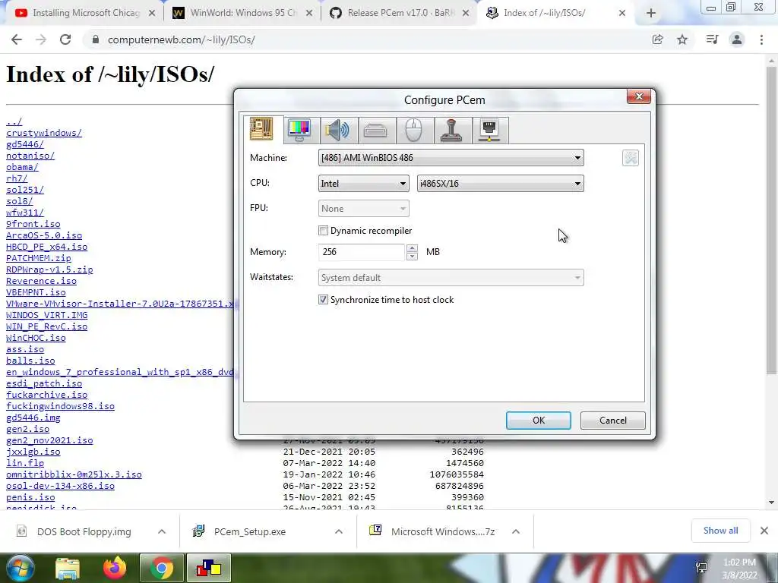Switch to the Release PCem v17.0 GitHub tab
Image resolution: width=778 pixels, height=583 pixels.
(x=400, y=13)
